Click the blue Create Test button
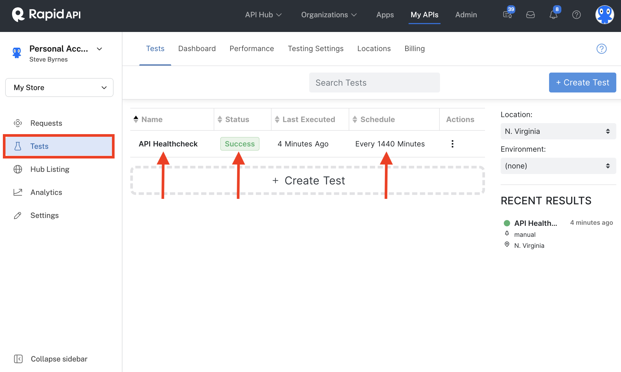 (x=582, y=83)
